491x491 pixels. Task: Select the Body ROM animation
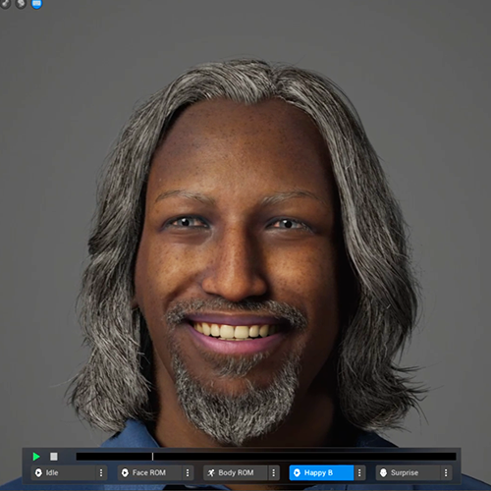point(237,472)
